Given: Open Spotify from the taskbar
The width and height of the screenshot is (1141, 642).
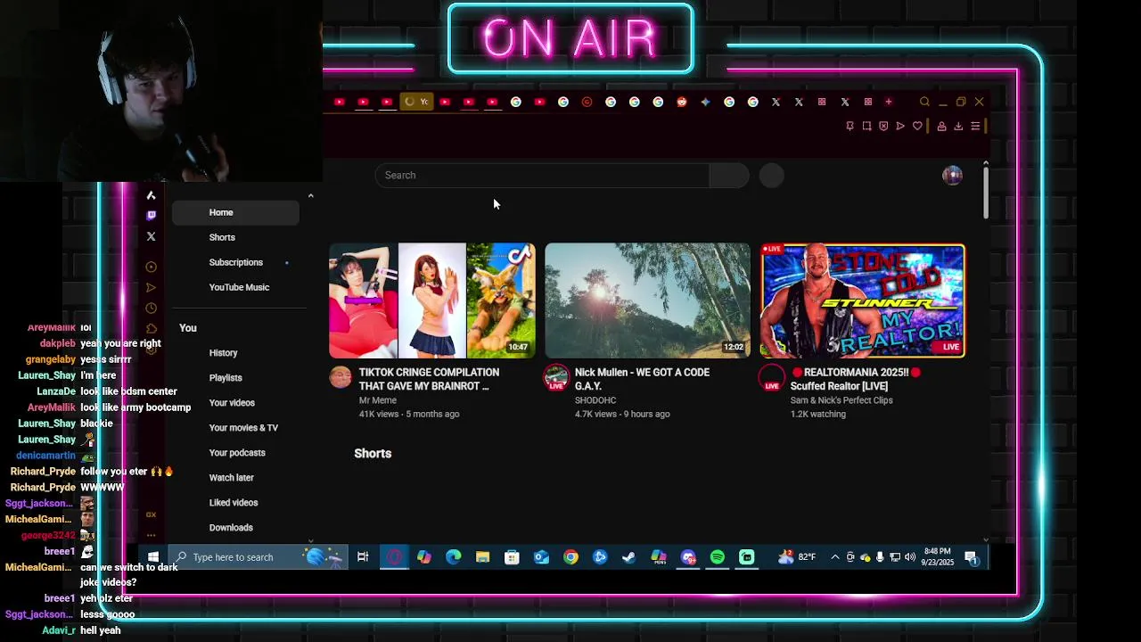Looking at the screenshot, I should [718, 557].
